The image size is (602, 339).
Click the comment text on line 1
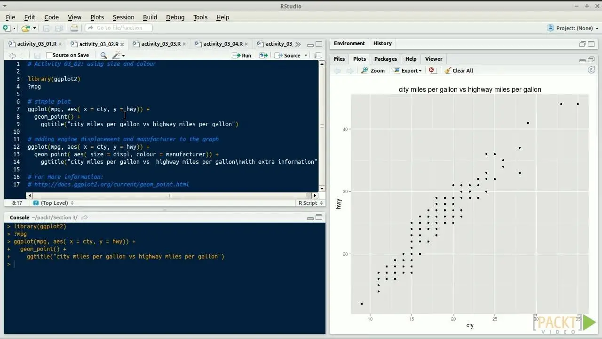[92, 64]
